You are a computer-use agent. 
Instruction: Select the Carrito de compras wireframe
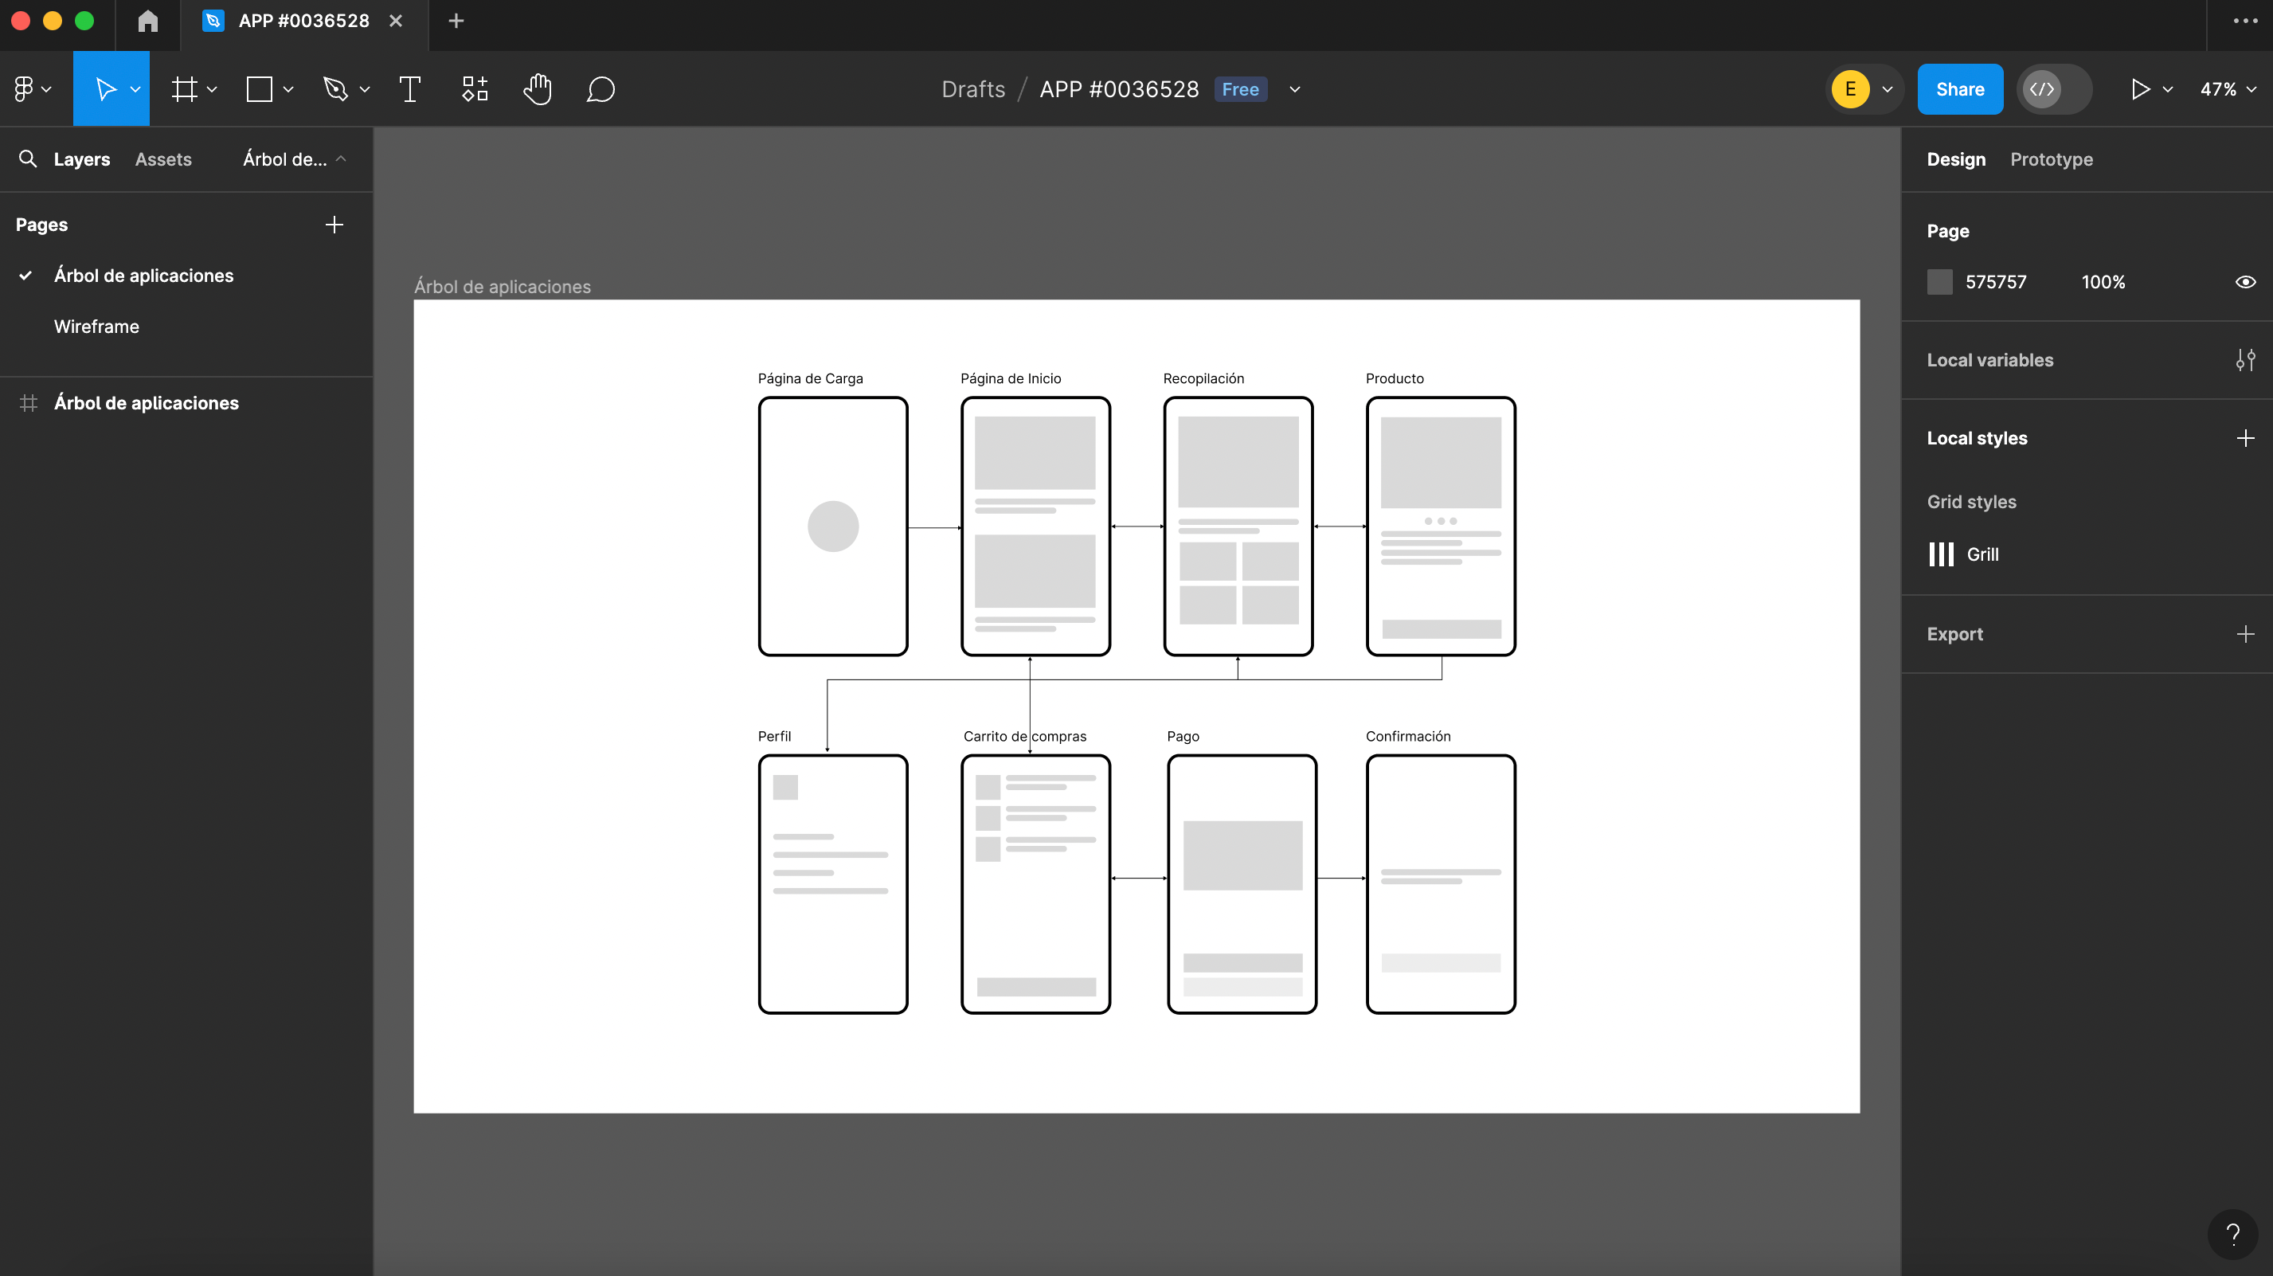coord(1035,884)
